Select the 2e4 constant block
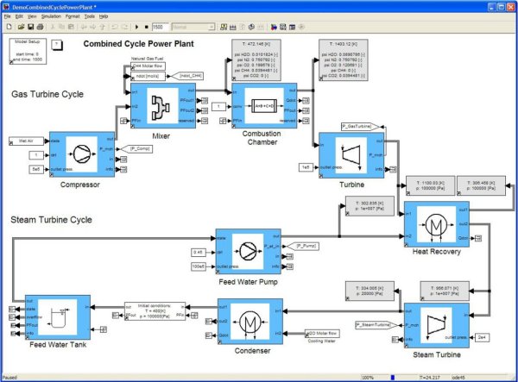 click(x=482, y=338)
